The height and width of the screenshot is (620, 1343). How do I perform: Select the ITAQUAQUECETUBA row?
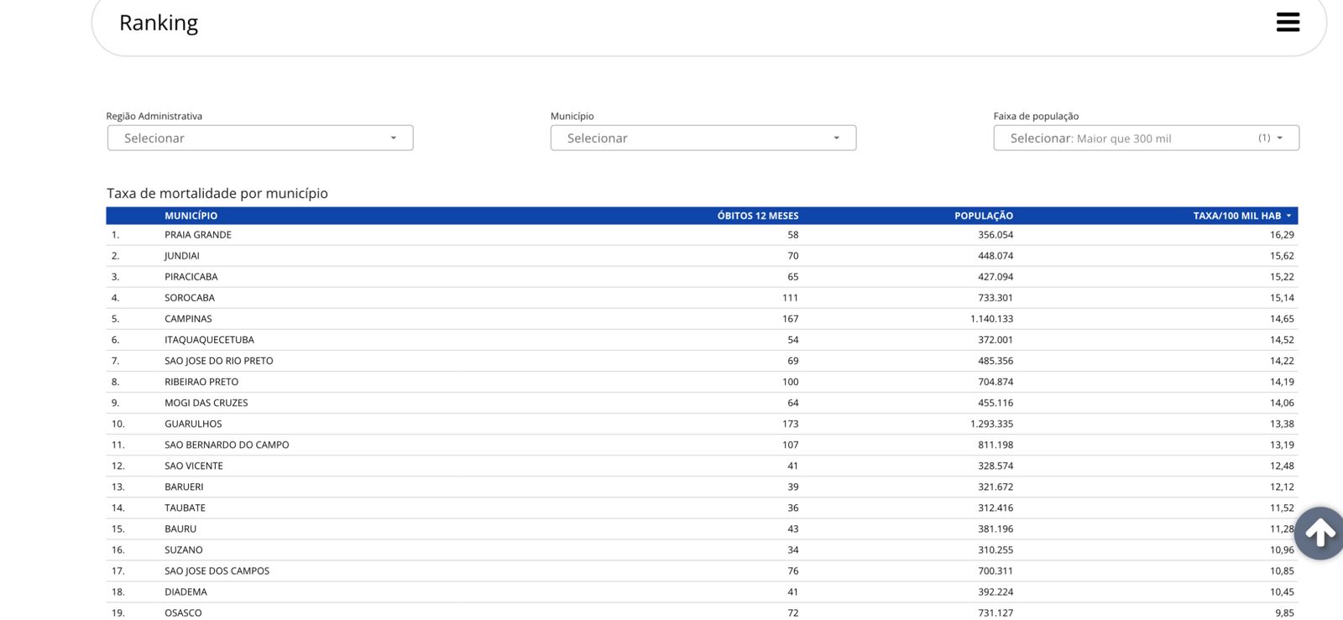pos(702,340)
